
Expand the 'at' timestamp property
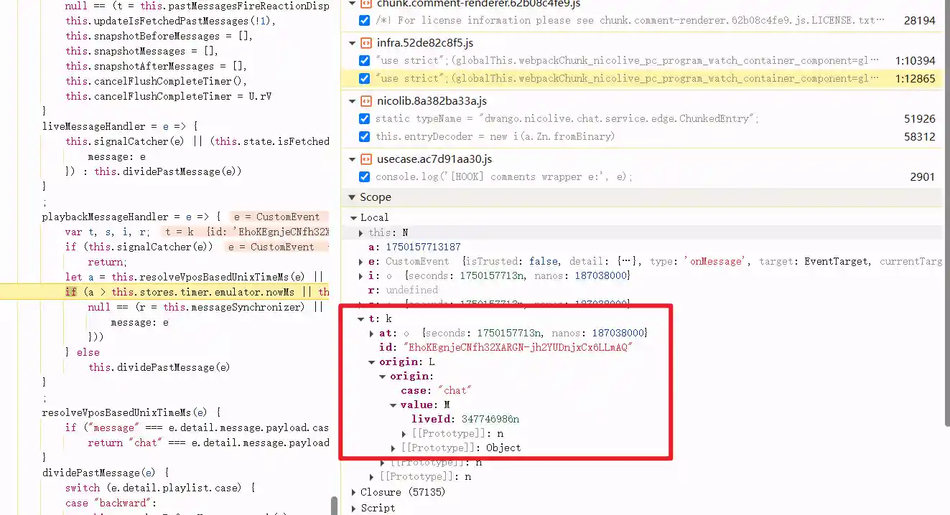point(372,334)
